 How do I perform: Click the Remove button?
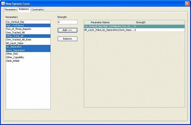tap(67, 39)
